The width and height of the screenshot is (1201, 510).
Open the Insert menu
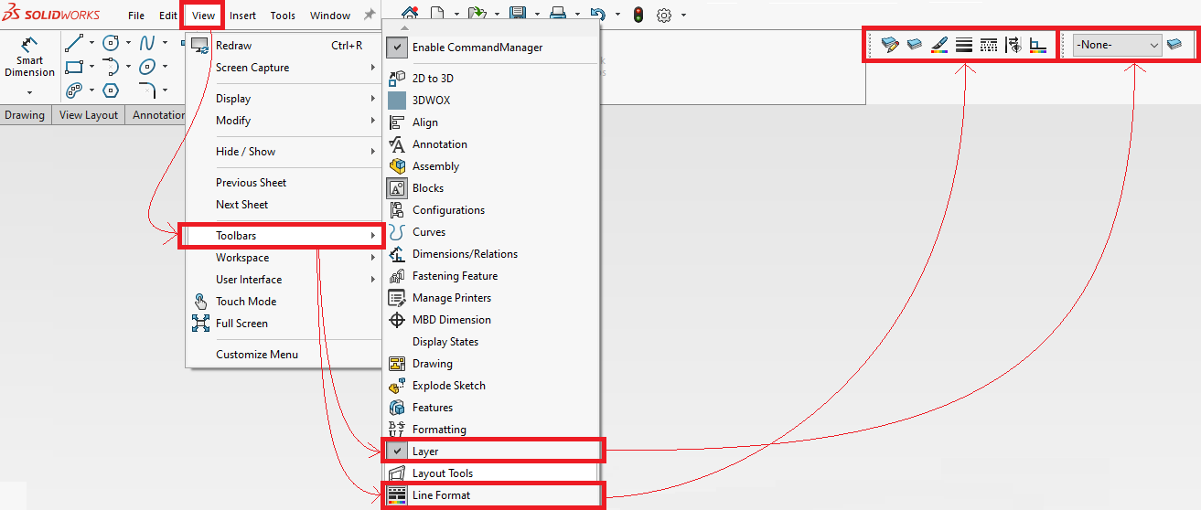coord(242,16)
